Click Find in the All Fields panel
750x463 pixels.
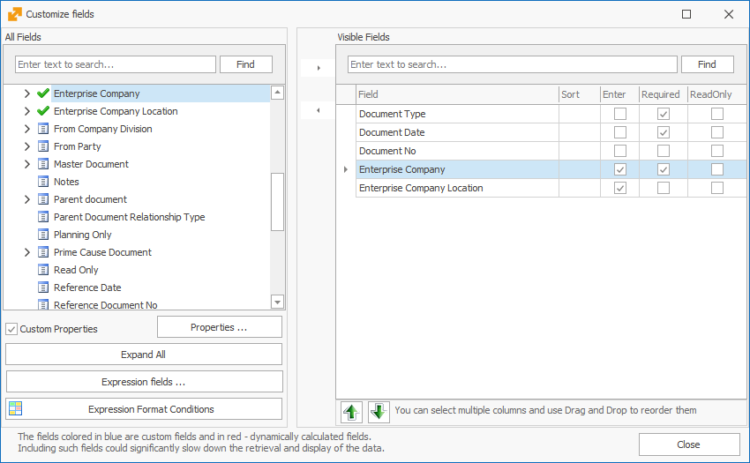click(246, 64)
